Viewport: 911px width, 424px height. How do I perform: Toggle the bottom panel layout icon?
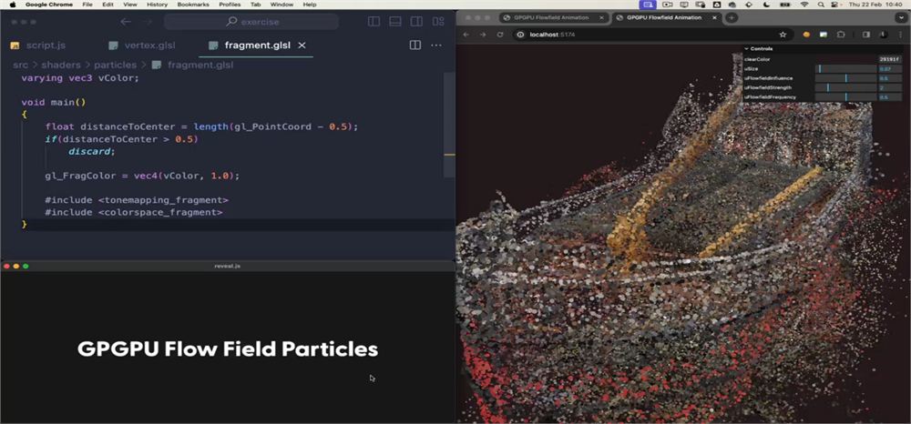tap(395, 22)
